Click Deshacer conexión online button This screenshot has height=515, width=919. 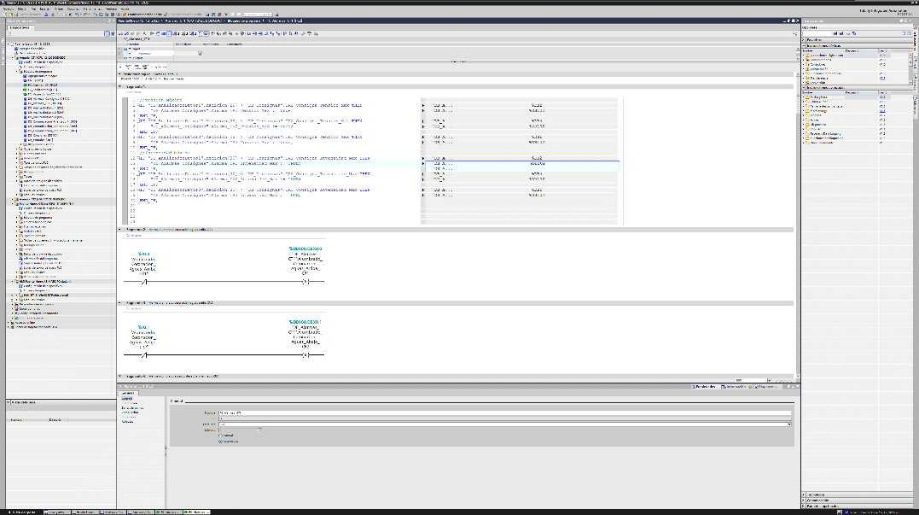(x=183, y=14)
